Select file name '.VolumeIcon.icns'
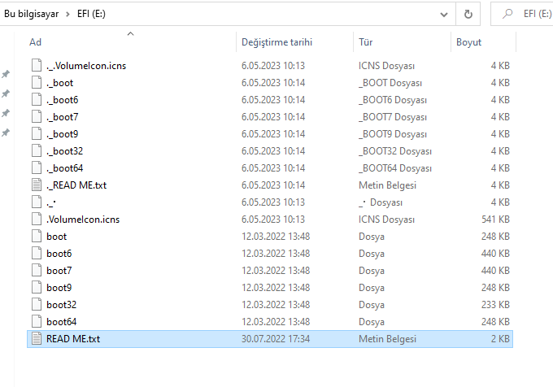Image resolution: width=553 pixels, height=387 pixels. click(83, 220)
